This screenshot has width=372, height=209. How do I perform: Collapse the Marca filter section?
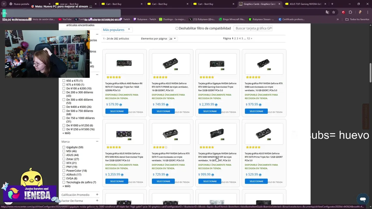click(97, 142)
